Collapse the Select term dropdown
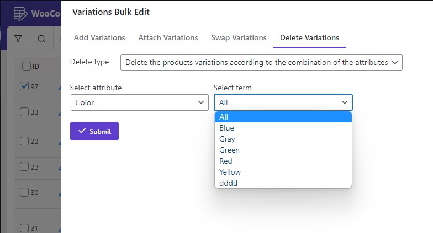 (x=283, y=102)
